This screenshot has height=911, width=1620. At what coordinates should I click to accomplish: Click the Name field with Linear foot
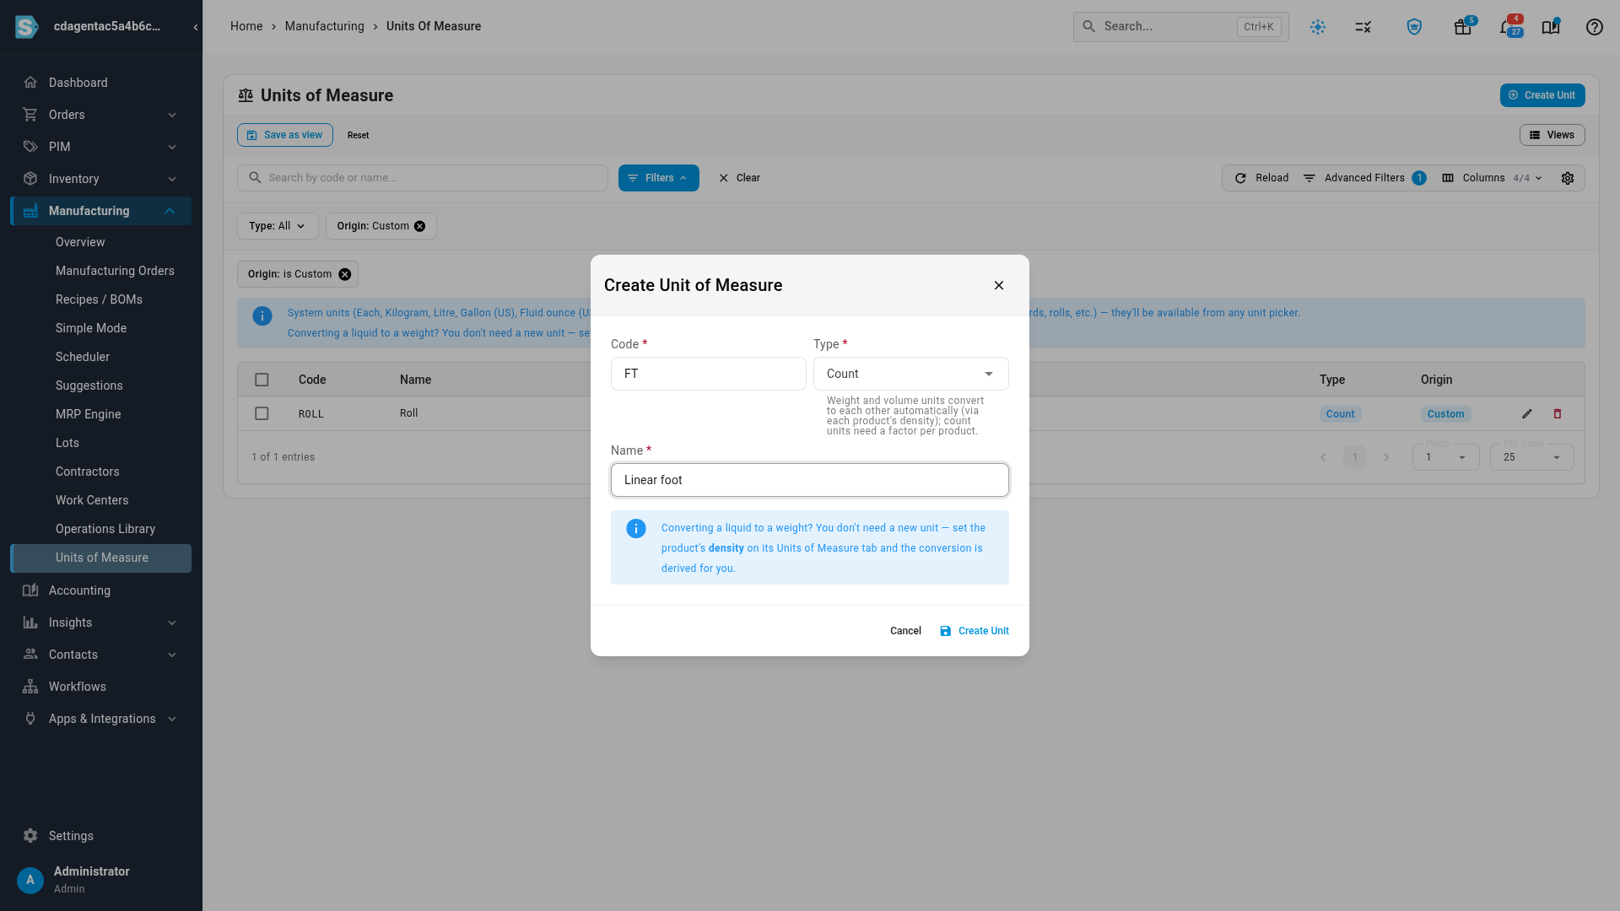pyautogui.click(x=810, y=480)
